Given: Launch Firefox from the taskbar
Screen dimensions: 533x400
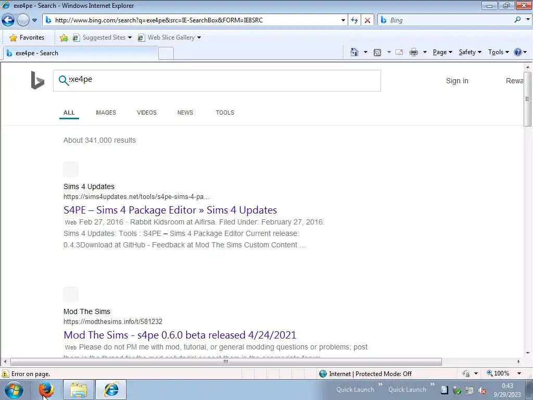Looking at the screenshot, I should point(46,390).
